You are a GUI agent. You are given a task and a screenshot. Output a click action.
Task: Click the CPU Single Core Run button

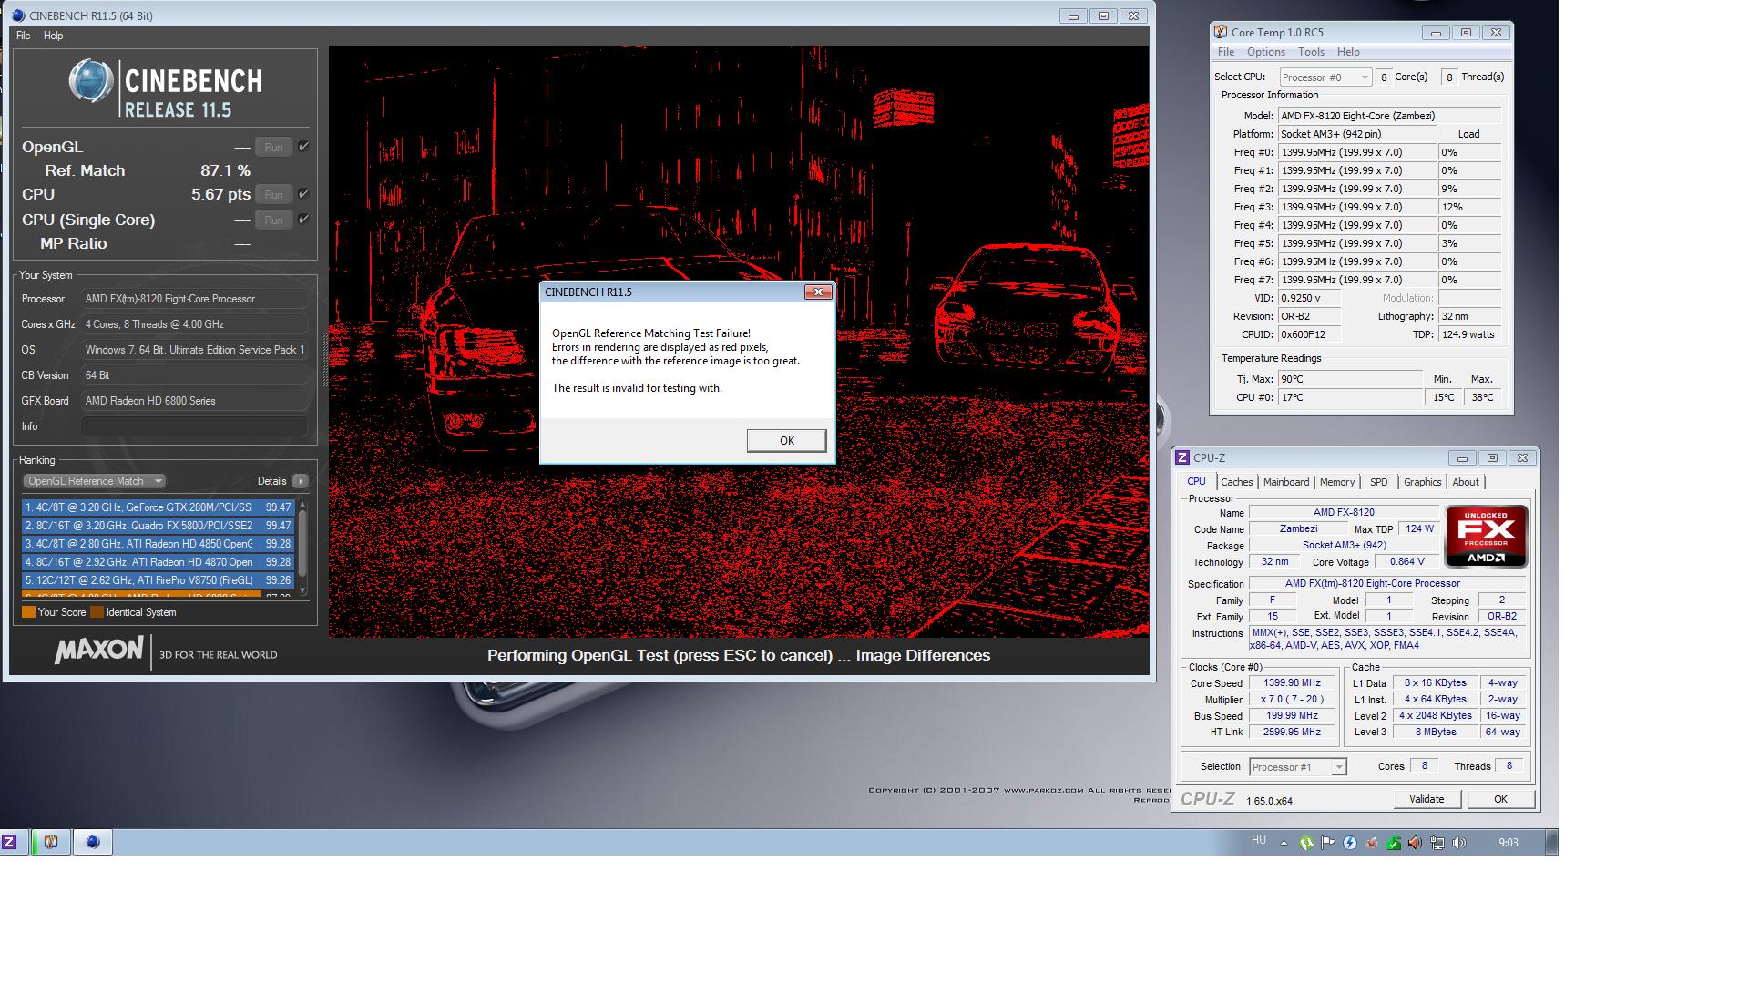(x=273, y=220)
